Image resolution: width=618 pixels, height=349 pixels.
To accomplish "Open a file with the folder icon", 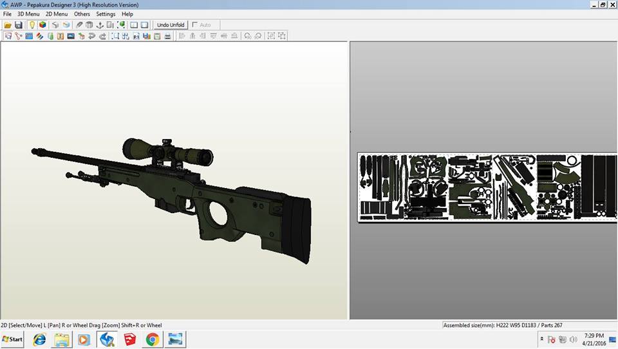I will click(8, 25).
